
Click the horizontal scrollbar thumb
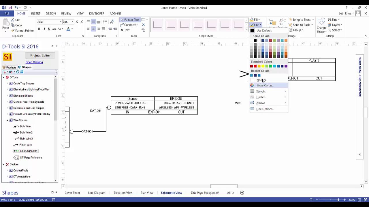(x=224, y=186)
